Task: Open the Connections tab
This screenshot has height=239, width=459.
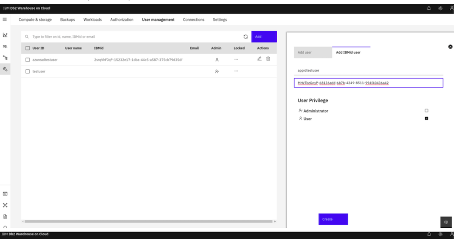Action: click(x=194, y=20)
